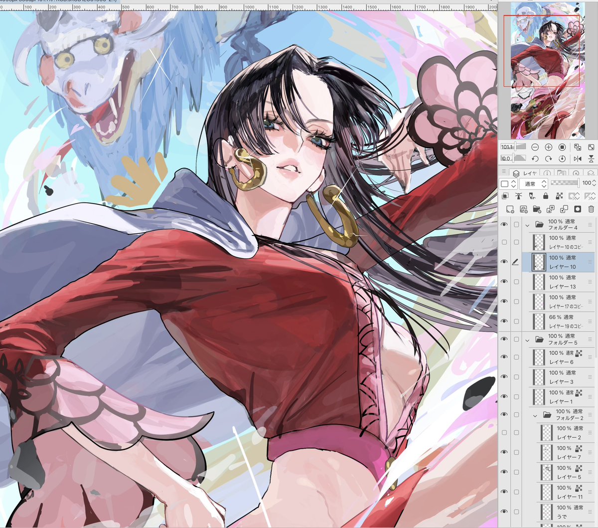The height and width of the screenshot is (528, 598).
Task: Collapse the フォルダー 4 folder
Action: [527, 225]
